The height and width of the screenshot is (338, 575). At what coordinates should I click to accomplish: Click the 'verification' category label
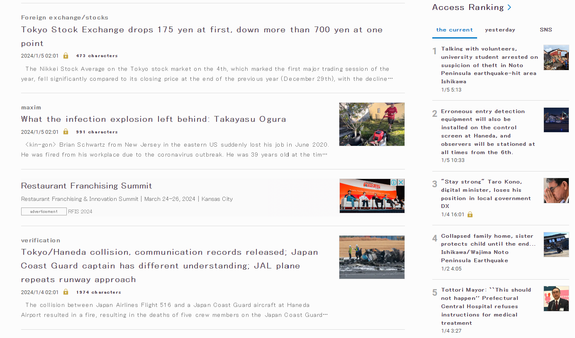41,241
